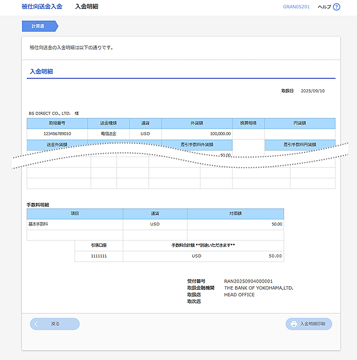Click the 被仕向送金入金 header title
This screenshot has width=357, height=360.
tap(42, 7)
